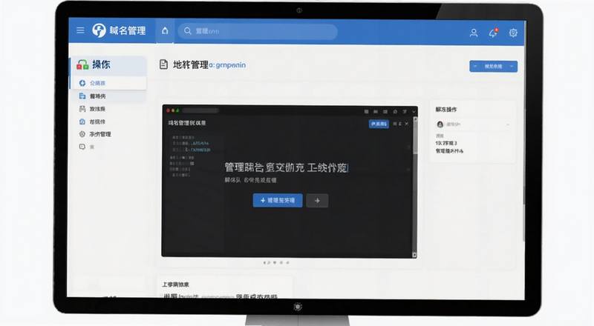Close the dark panel with the X icon
Screen dimensions: 594x326
[x=406, y=124]
